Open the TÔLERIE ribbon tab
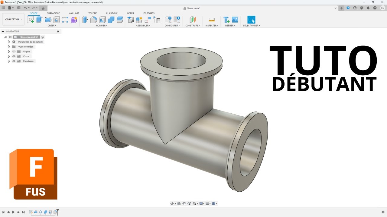The image size is (387, 217). pos(93,13)
